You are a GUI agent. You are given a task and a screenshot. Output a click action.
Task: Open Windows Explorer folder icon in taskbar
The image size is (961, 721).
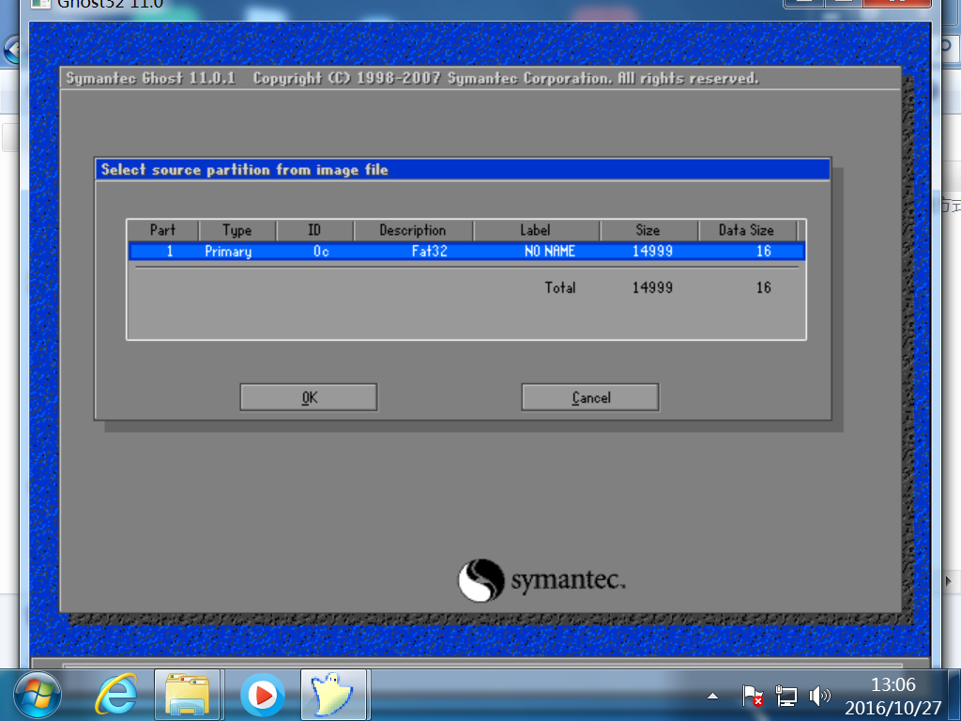[x=188, y=696]
